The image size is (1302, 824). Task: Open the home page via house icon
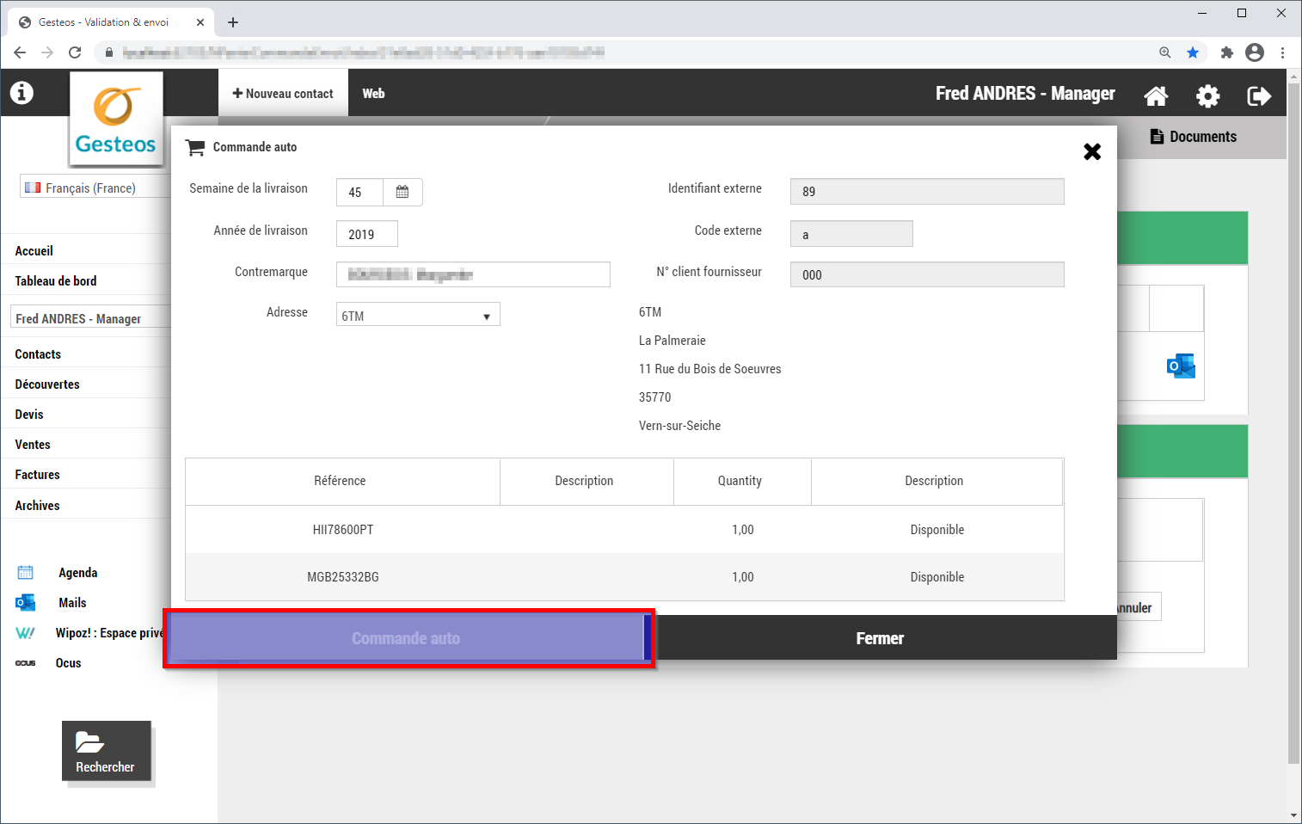coord(1156,95)
